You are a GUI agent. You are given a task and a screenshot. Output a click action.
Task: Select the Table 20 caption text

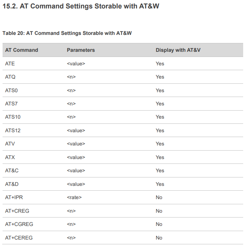pyautogui.click(x=67, y=33)
